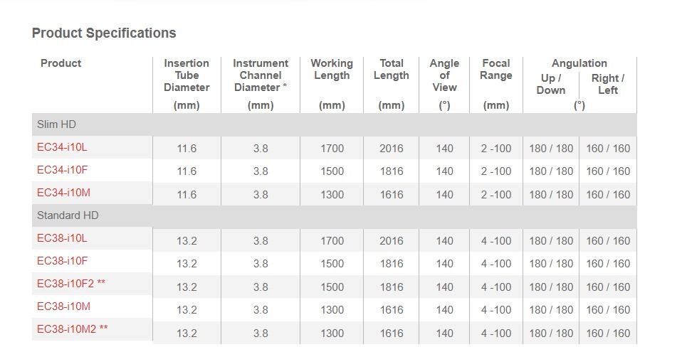Open the EC34-i10L product link

click(x=62, y=147)
